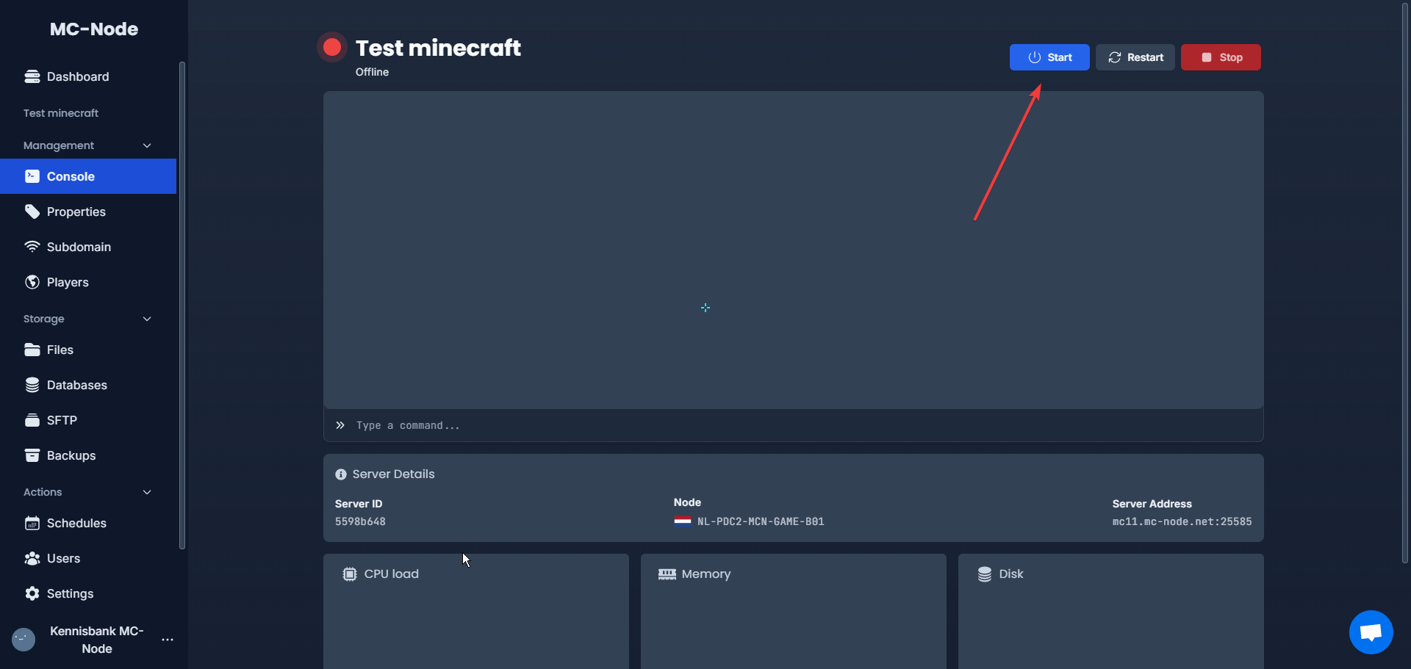Click the Subdomain wifi icon
The width and height of the screenshot is (1411, 669).
point(32,247)
